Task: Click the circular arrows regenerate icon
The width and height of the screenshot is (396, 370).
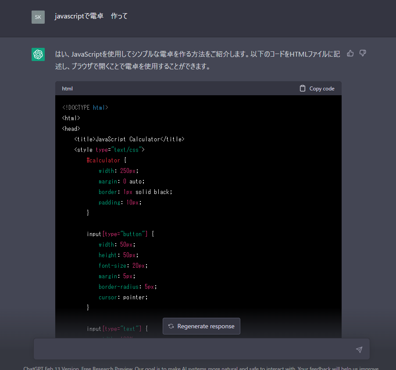Action: [171, 326]
